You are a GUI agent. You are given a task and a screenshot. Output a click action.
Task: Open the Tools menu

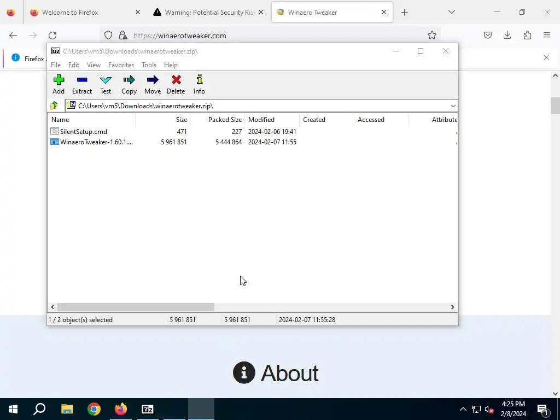click(149, 65)
